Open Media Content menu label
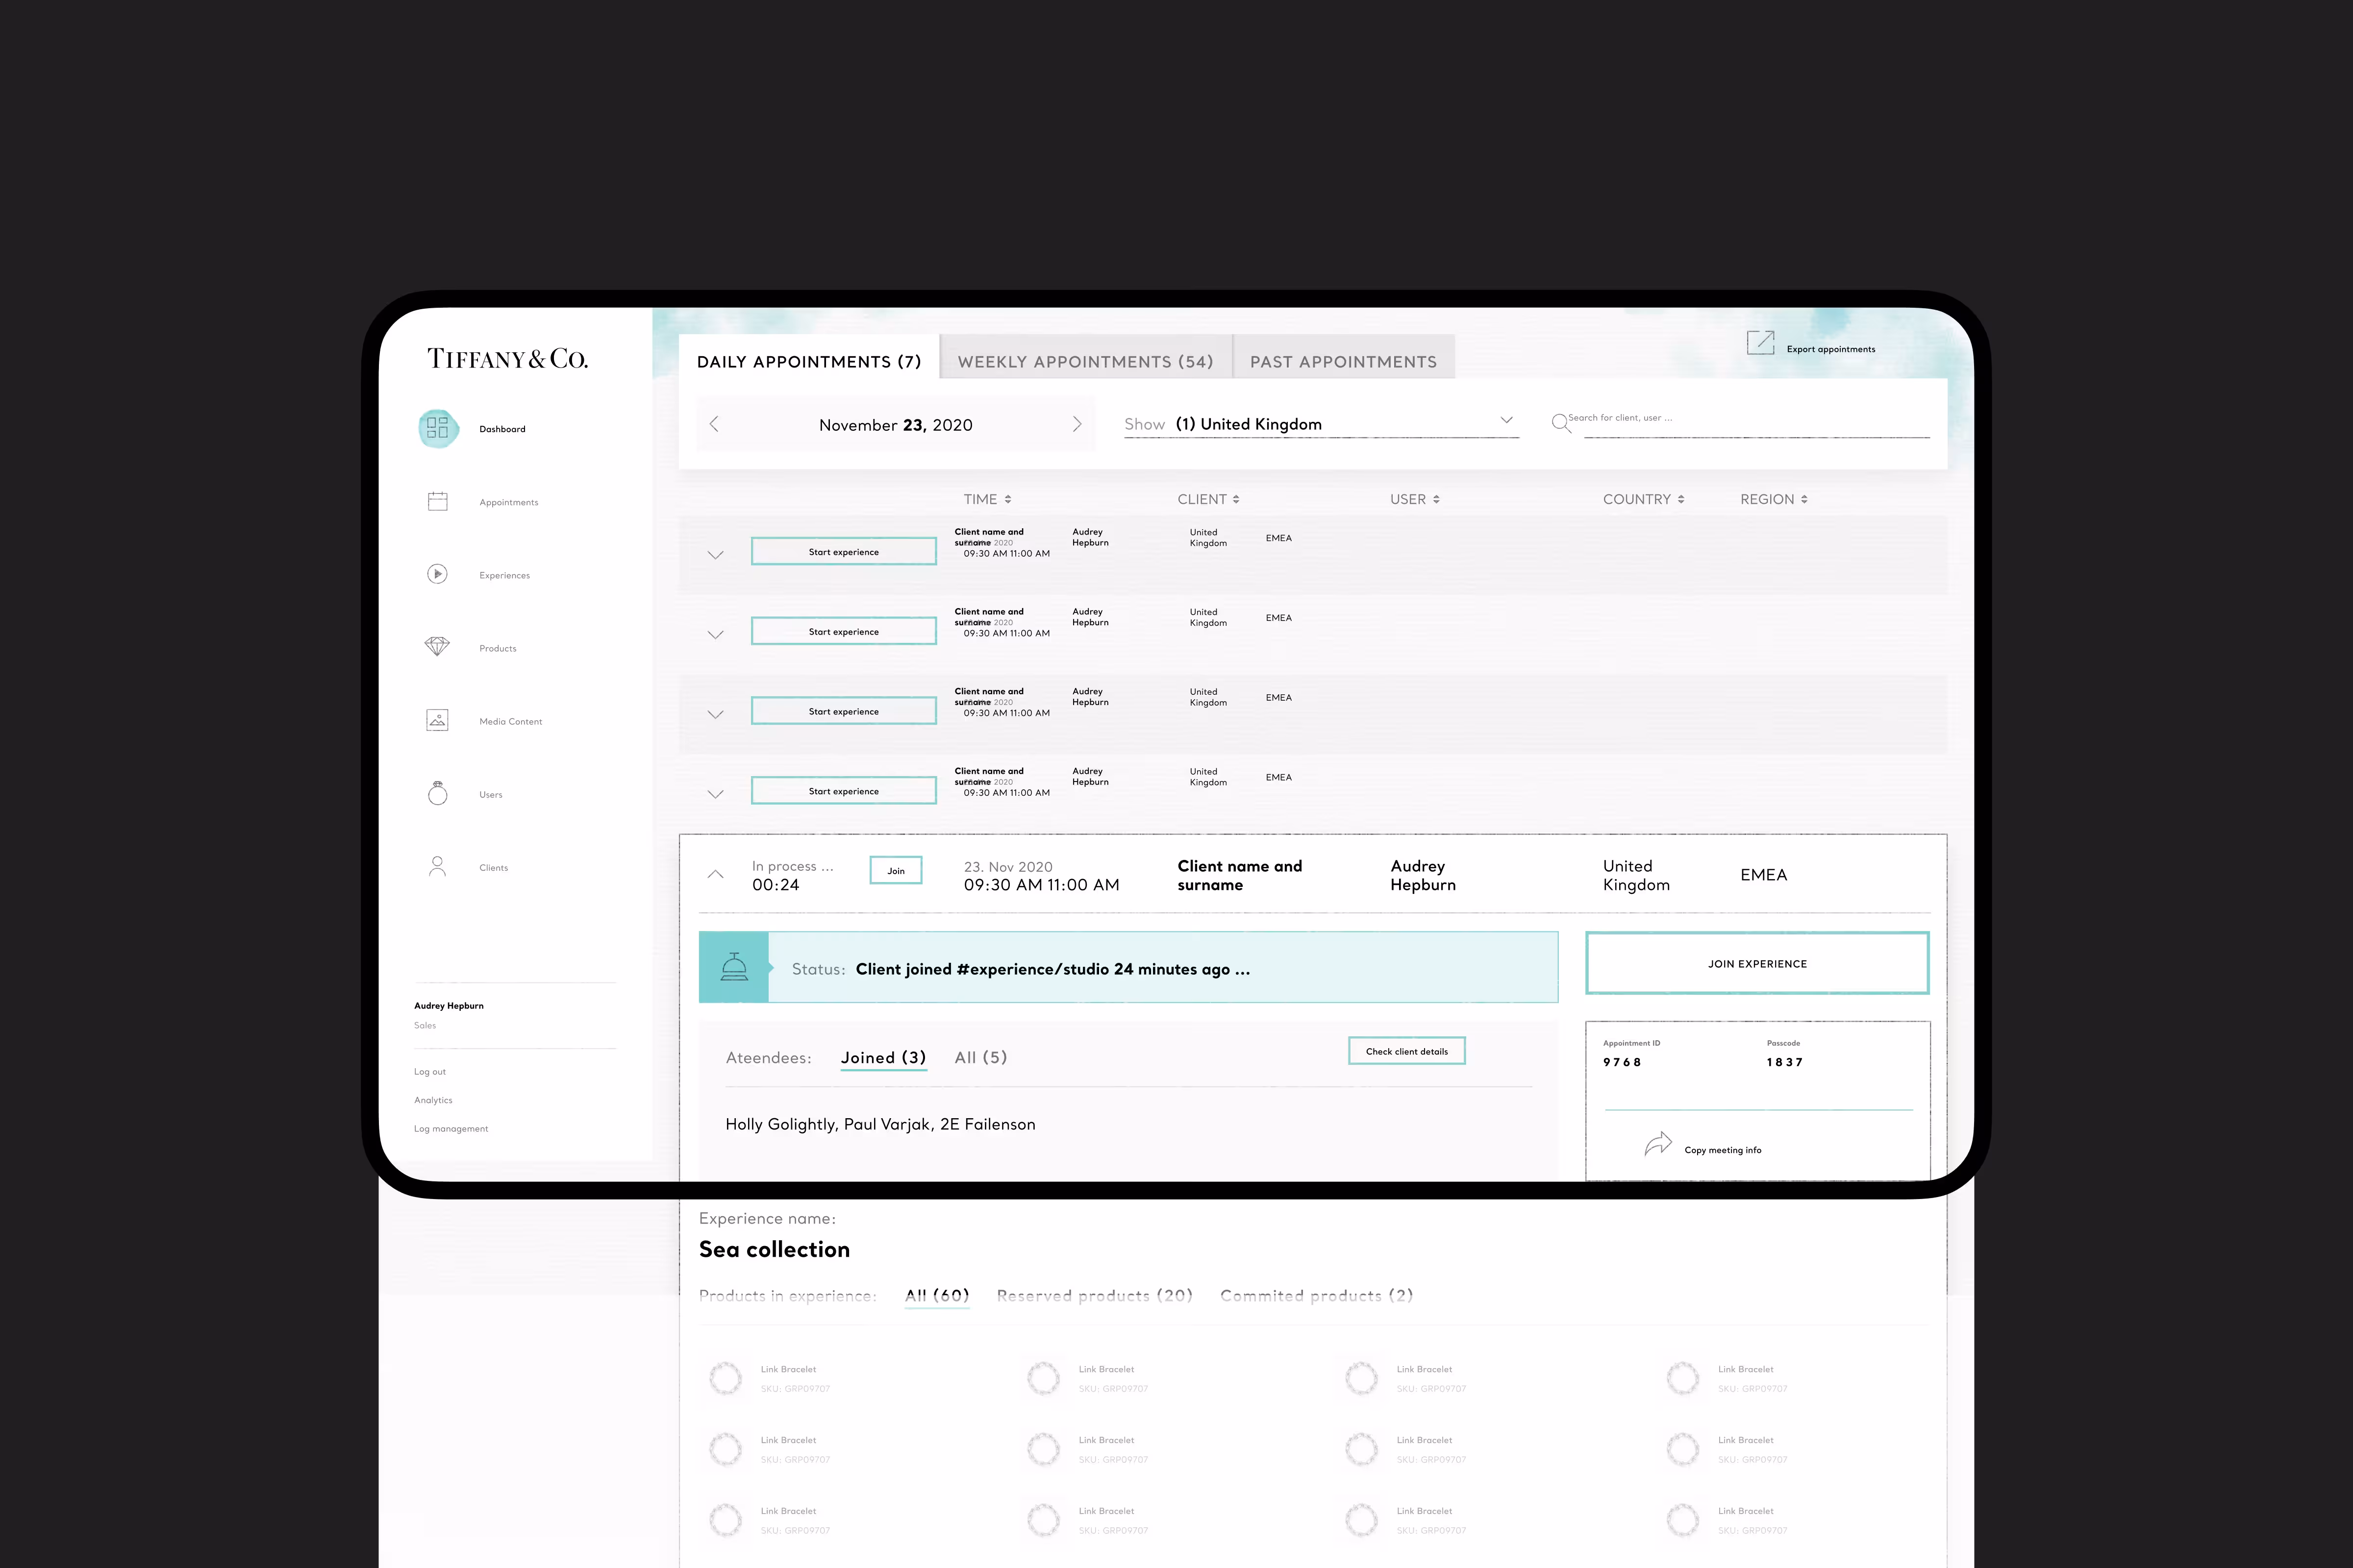 (510, 721)
